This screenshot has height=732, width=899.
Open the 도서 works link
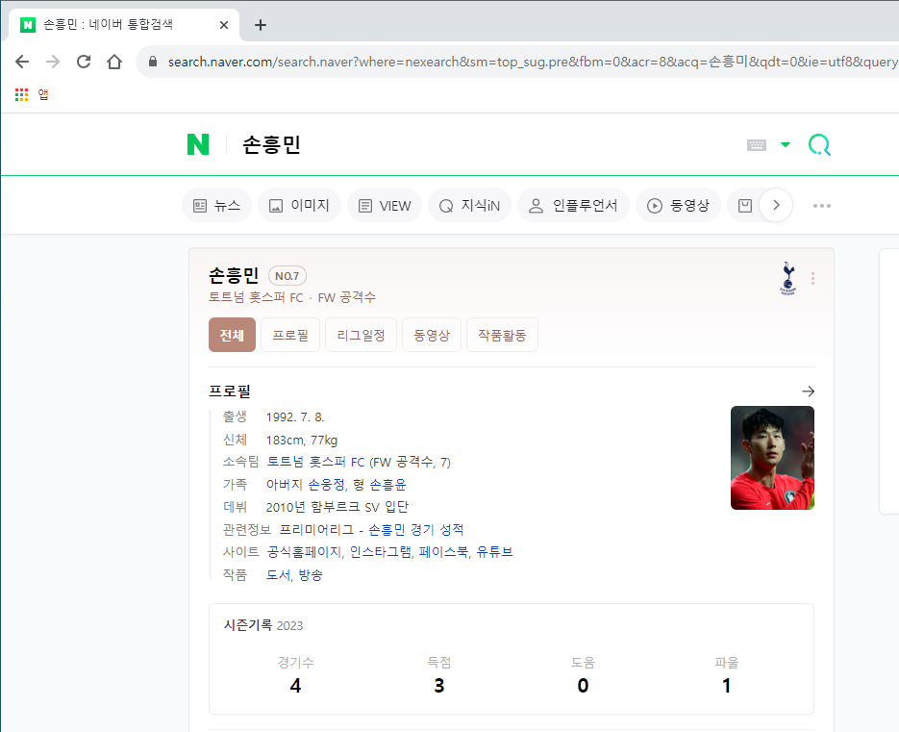(x=279, y=575)
